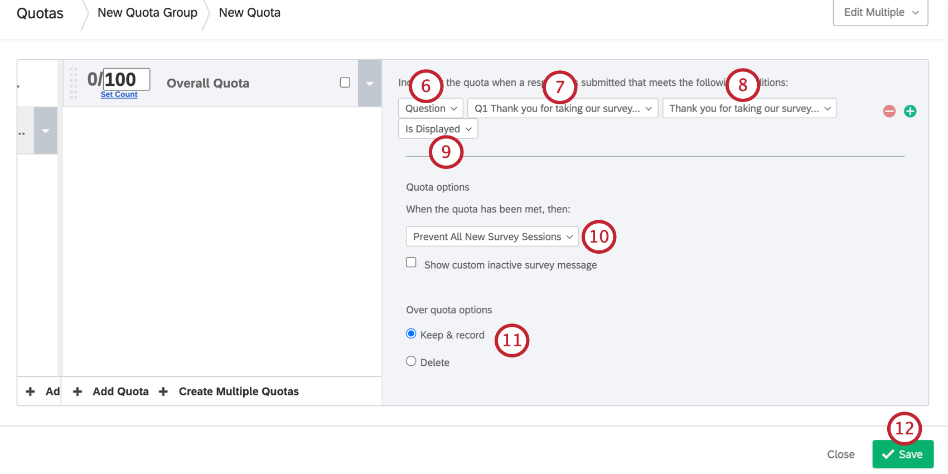The image size is (948, 474).
Task: Click the green add condition icon
Action: coord(910,111)
